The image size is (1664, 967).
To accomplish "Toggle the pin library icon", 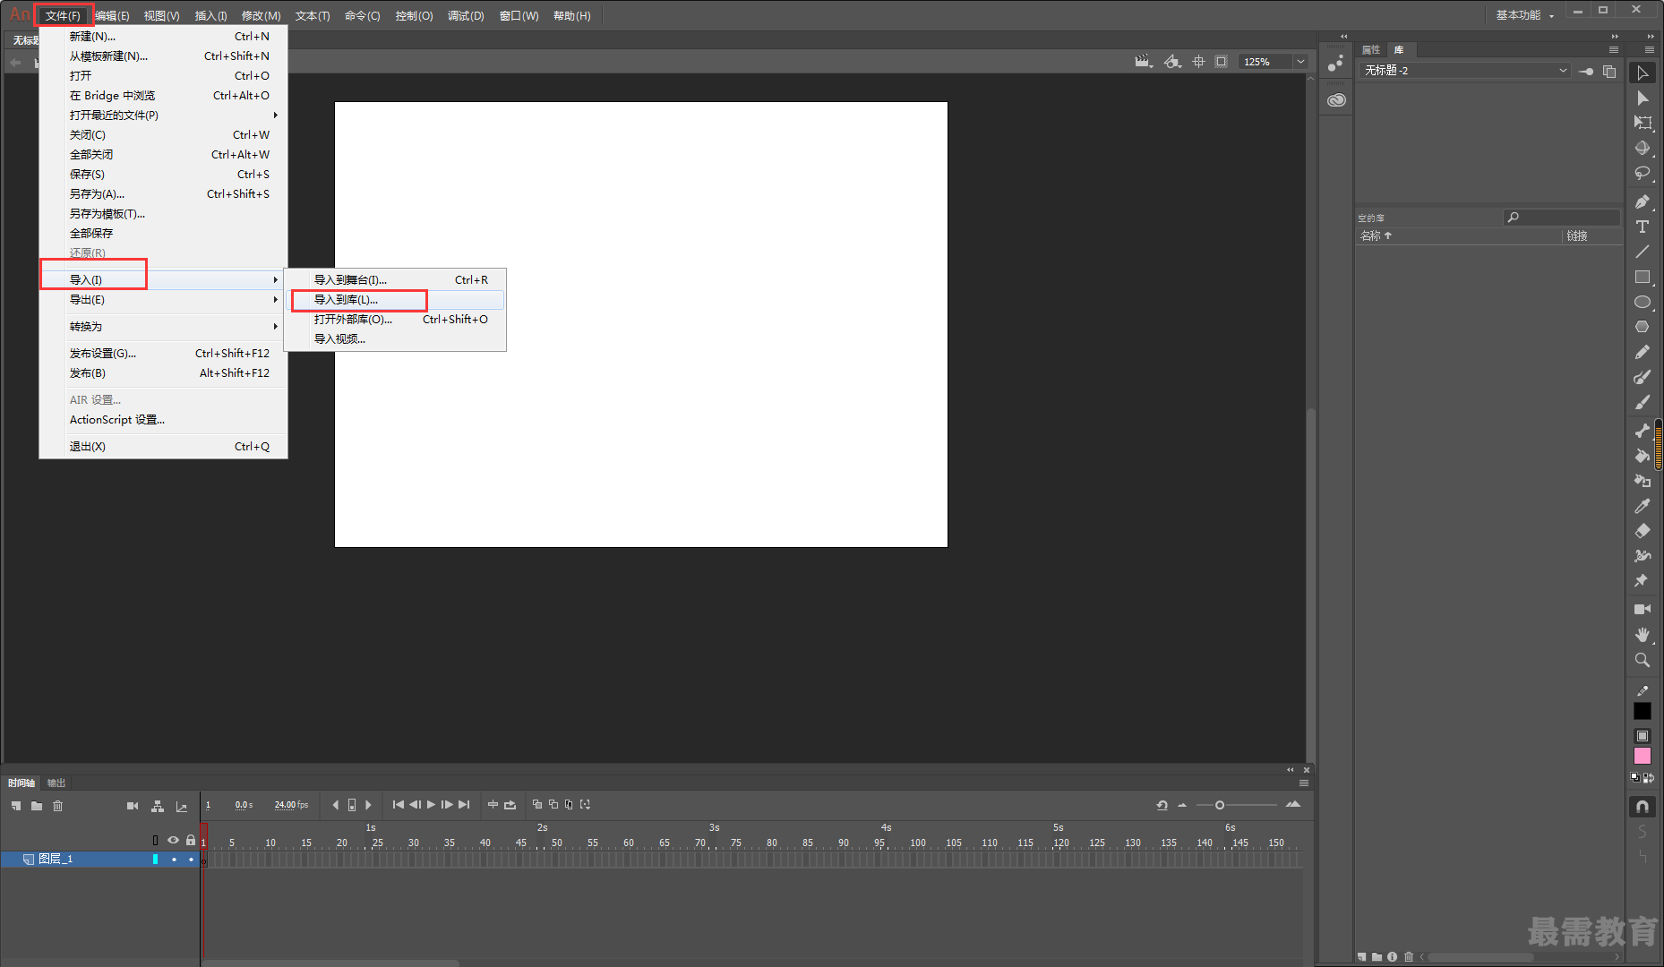I will [1586, 71].
